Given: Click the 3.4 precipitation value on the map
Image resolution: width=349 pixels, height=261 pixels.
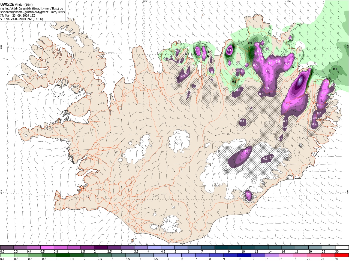Looking at the screenshot, I should [x=229, y=50].
